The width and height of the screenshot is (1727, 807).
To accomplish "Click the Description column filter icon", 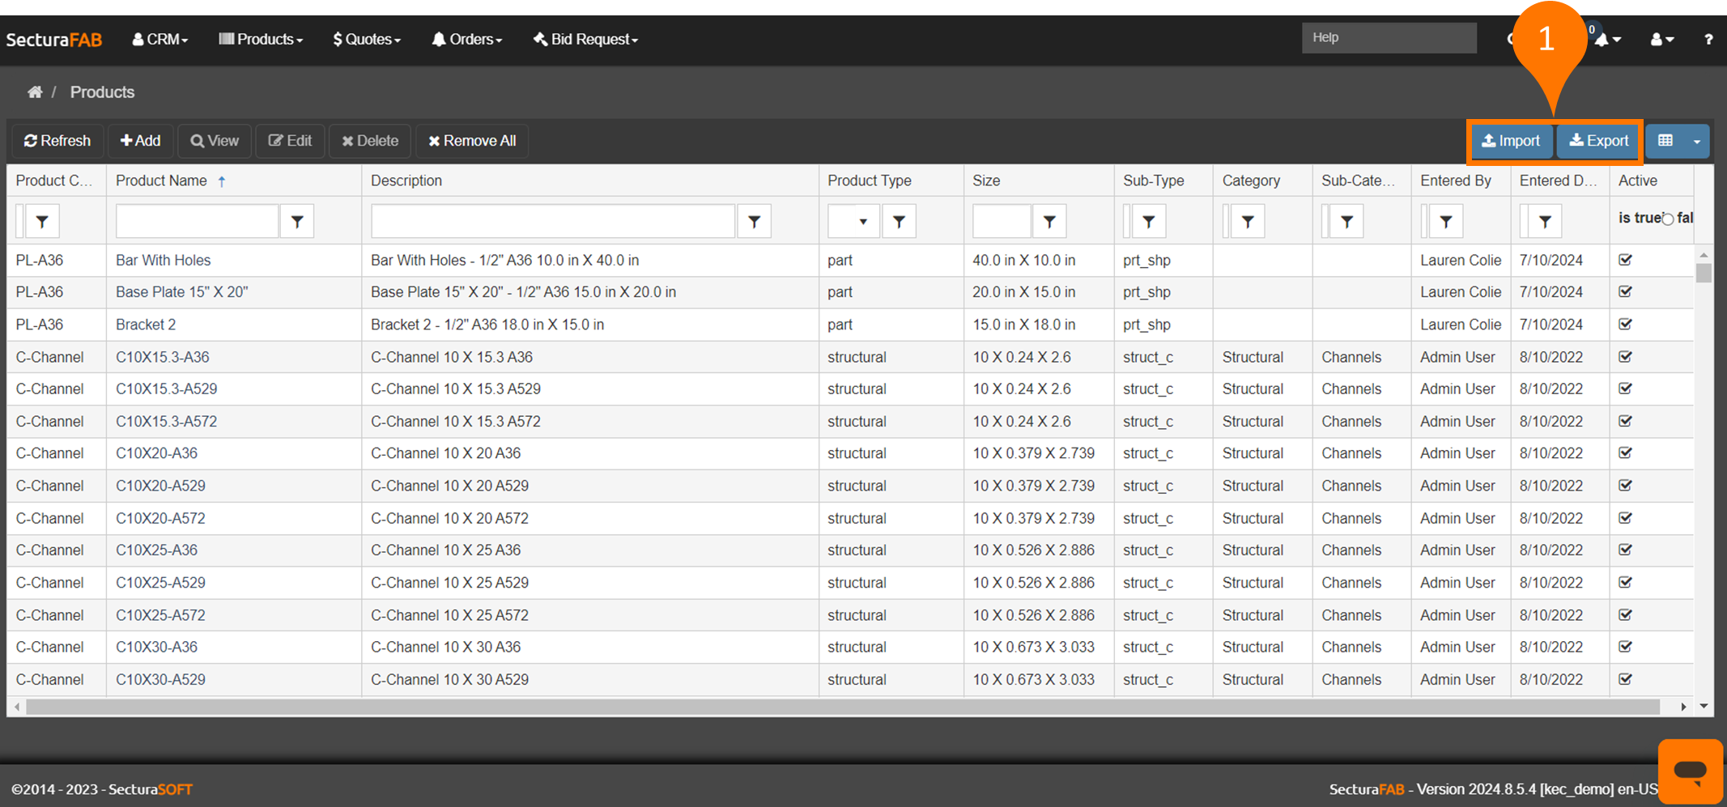I will coord(754,221).
